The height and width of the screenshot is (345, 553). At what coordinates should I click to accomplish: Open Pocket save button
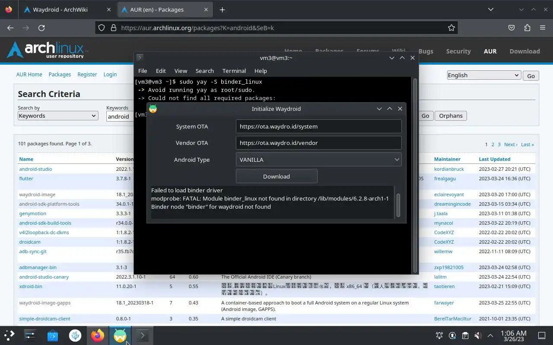(x=512, y=28)
